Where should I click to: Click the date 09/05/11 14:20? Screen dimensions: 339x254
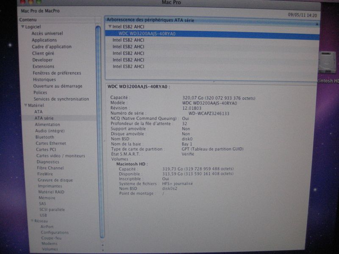click(x=302, y=15)
